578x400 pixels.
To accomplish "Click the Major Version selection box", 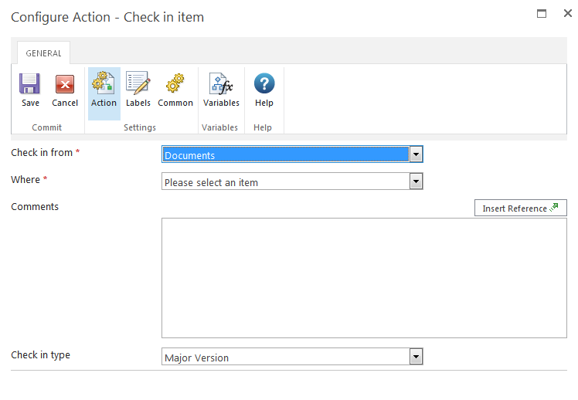I will [x=284, y=357].
